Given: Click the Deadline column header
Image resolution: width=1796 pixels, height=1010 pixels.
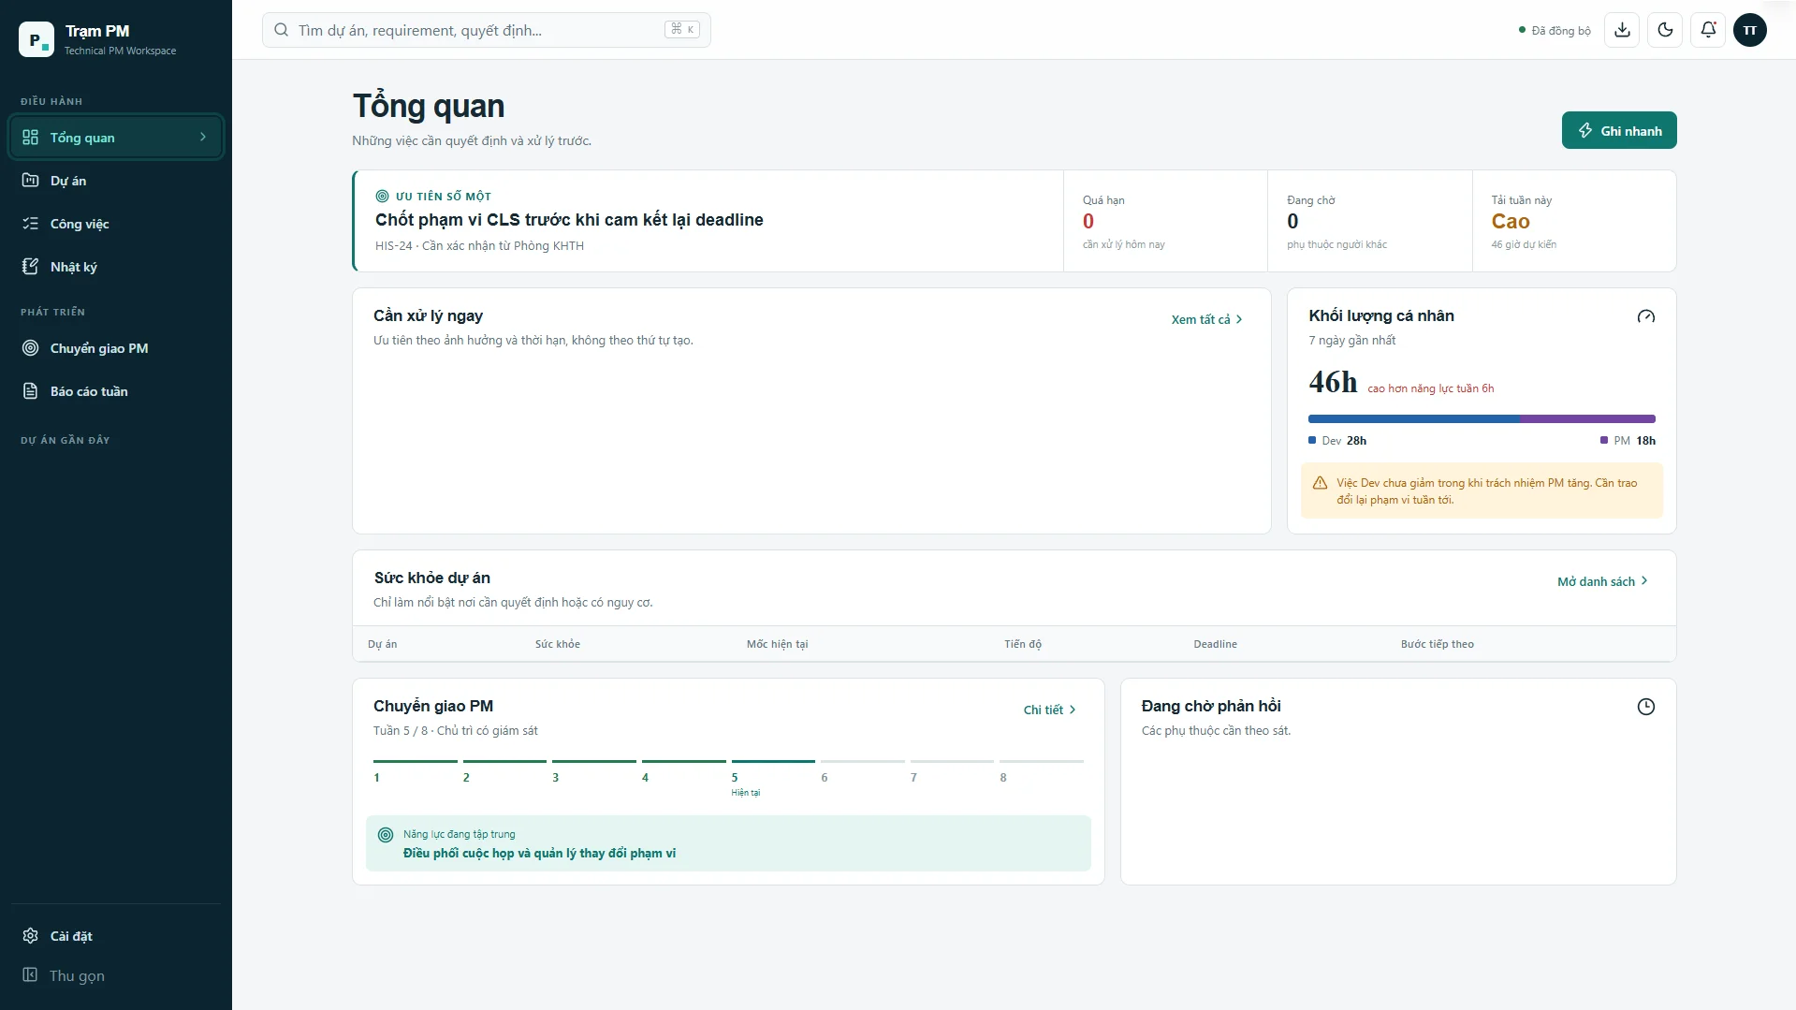Looking at the screenshot, I should coord(1215,644).
